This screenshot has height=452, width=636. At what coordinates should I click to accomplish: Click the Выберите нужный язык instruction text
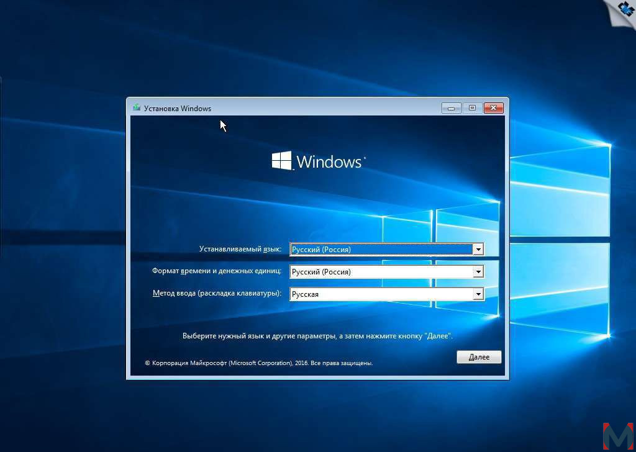(317, 336)
